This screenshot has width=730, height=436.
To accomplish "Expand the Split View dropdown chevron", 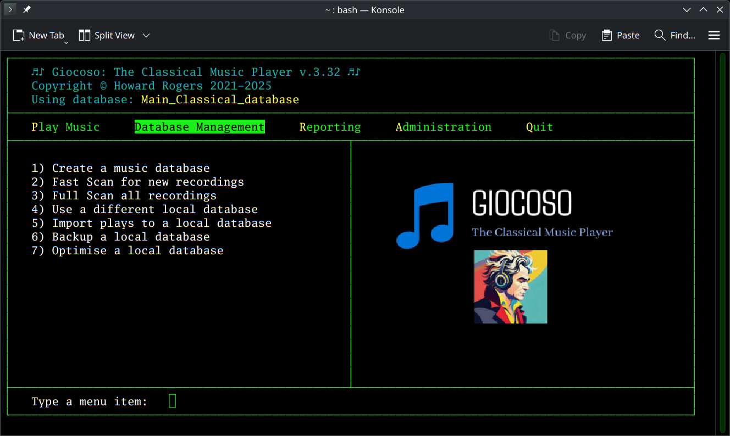I will pyautogui.click(x=146, y=35).
